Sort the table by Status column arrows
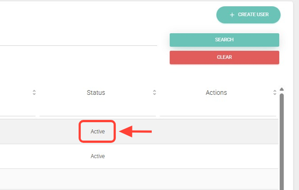This screenshot has width=299, height=190. pyautogui.click(x=155, y=92)
